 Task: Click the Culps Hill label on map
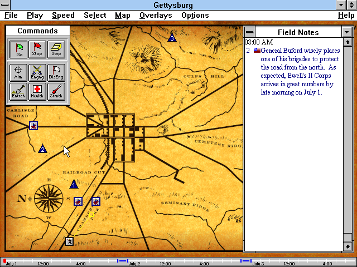click(204, 76)
